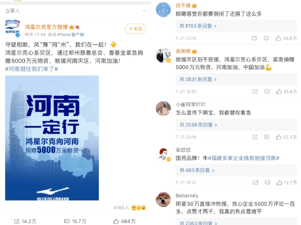Viewport: 301px width, 225px height.
Task: Expand 共3831条回复 replies
Action: tap(198, 79)
